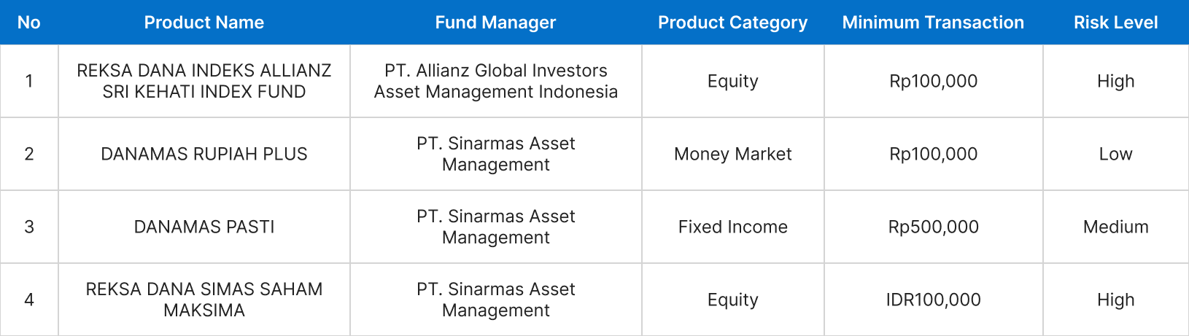Click Sinarmas Asset Management in DANAMAS PASTI row
Screen dimensions: 1189x336
495,227
